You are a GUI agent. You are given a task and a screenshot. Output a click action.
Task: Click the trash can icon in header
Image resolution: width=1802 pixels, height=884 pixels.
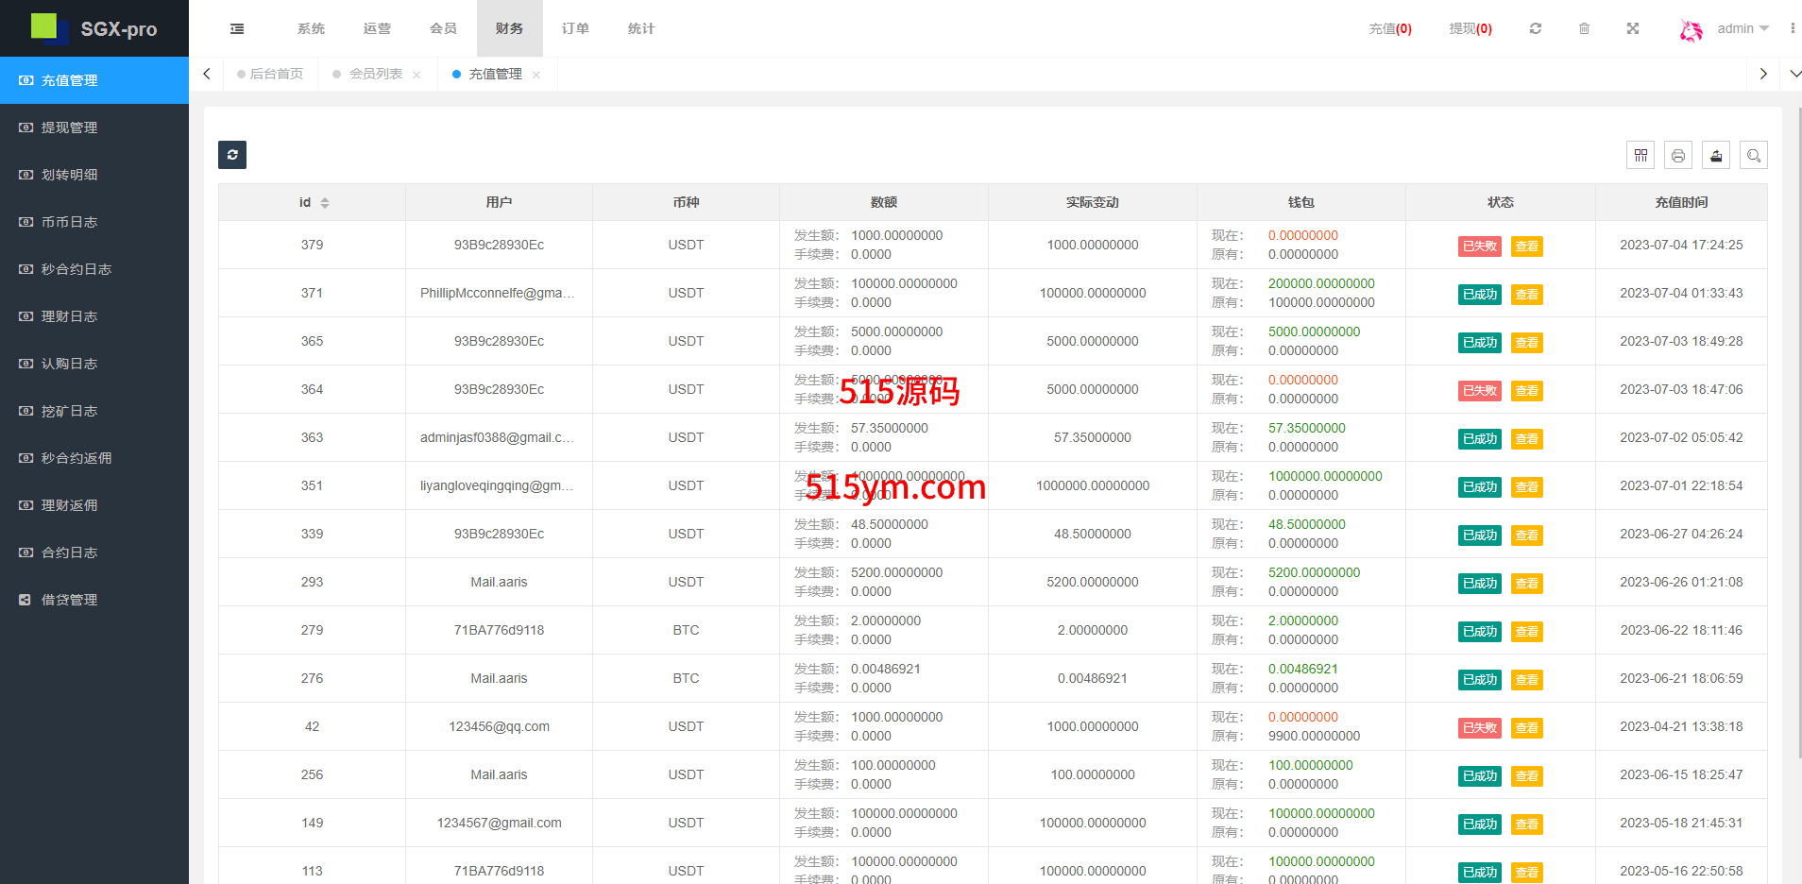coord(1584,28)
